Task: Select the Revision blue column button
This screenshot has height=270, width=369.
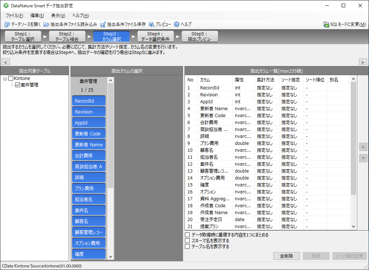Action: [89, 112]
